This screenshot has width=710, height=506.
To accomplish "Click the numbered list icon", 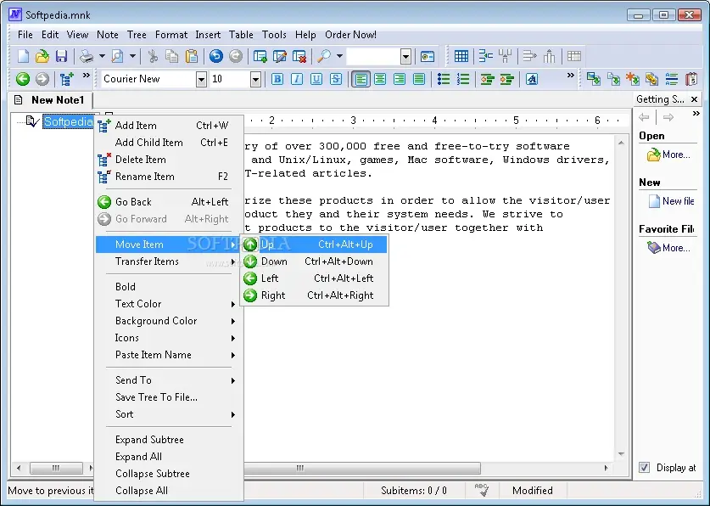I will point(463,79).
